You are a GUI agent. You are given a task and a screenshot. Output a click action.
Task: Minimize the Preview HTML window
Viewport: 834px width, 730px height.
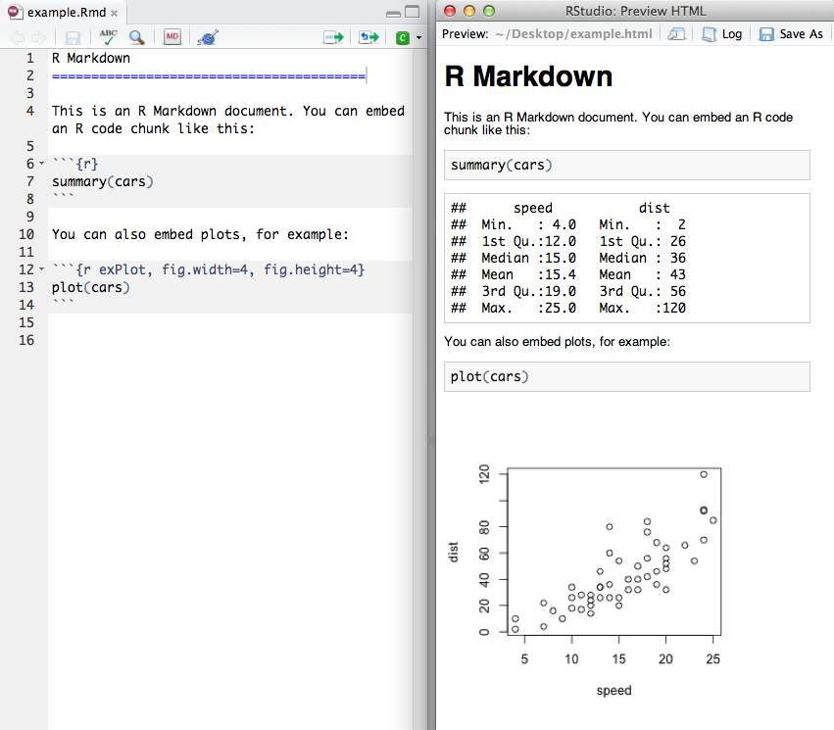point(469,11)
